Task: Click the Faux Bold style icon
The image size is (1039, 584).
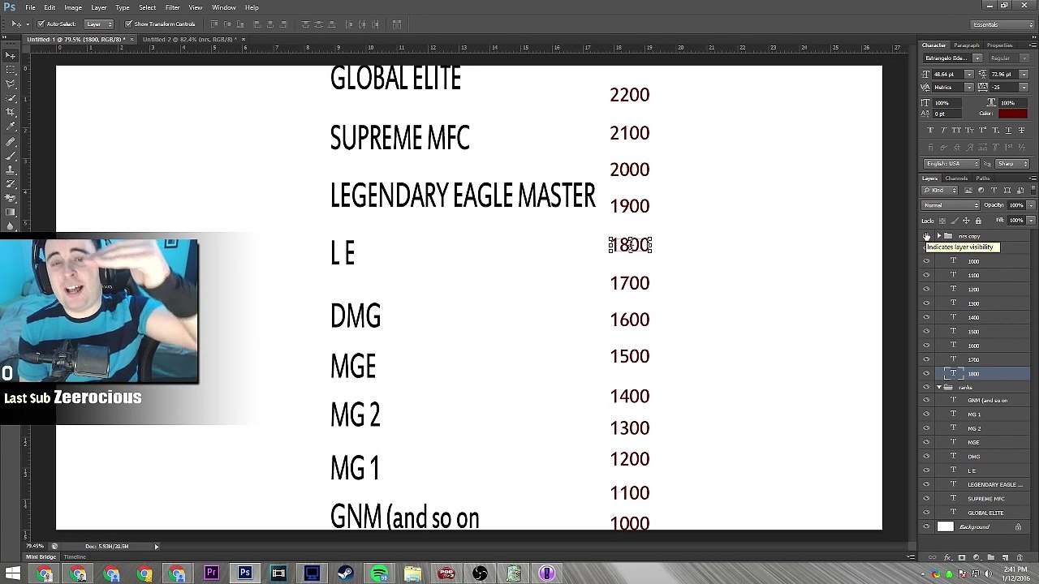Action: tap(930, 130)
